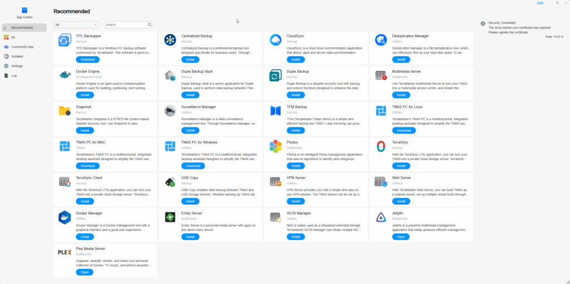Click the TPC Backupper app icon

click(65, 40)
